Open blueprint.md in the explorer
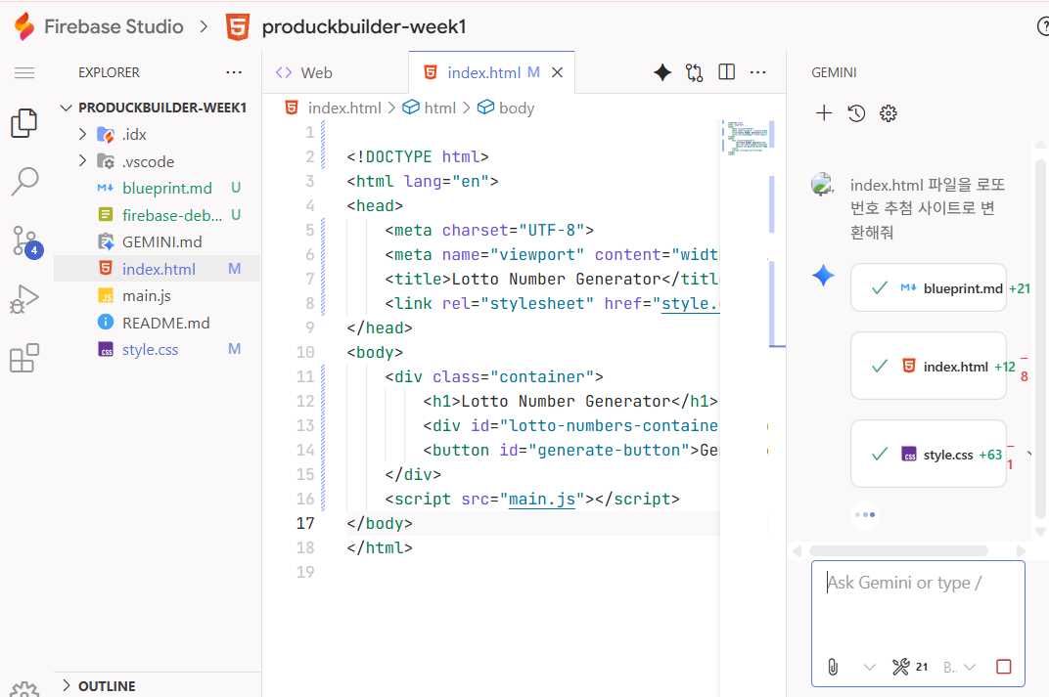This screenshot has height=697, width=1049. click(157, 189)
